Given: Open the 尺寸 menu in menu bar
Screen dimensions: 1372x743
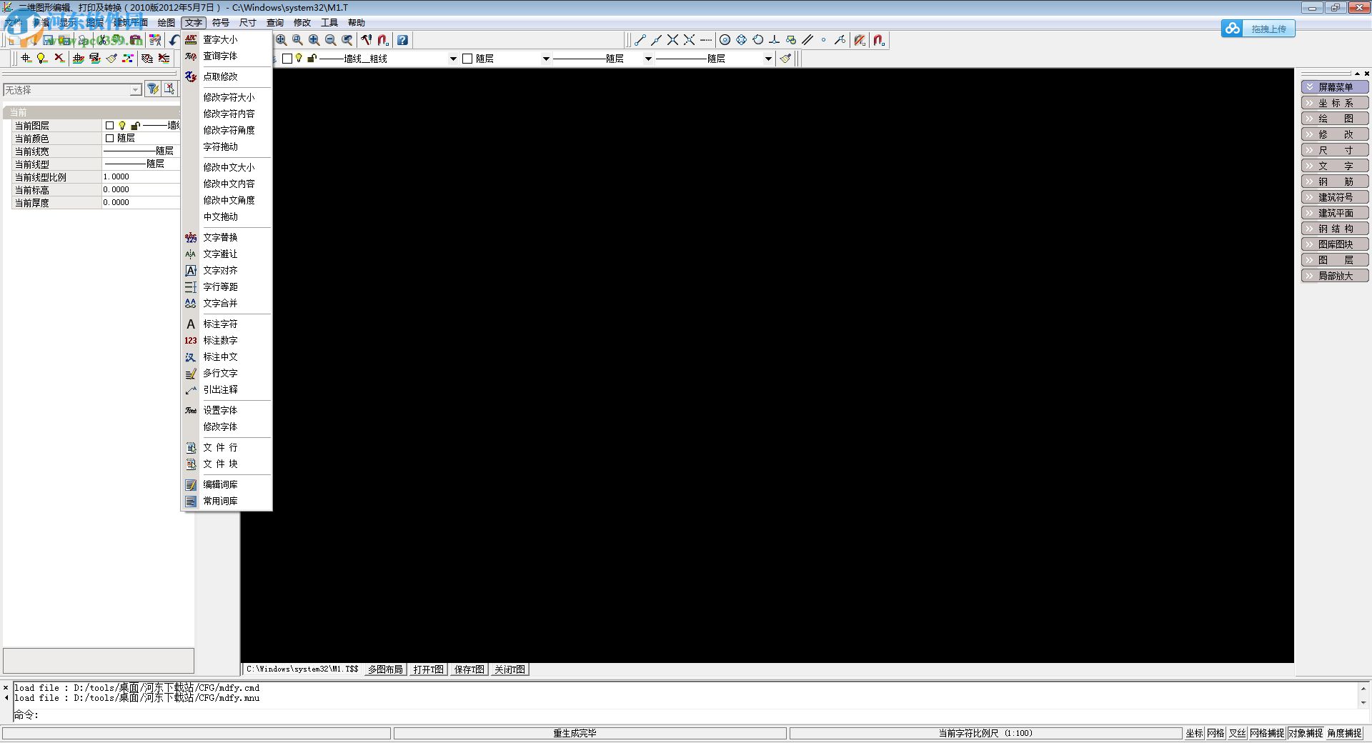Looking at the screenshot, I should tap(247, 23).
